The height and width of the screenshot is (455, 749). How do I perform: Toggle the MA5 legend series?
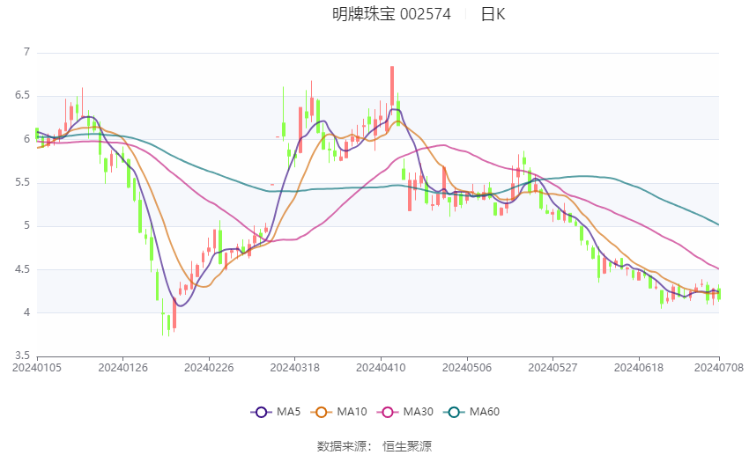point(276,412)
